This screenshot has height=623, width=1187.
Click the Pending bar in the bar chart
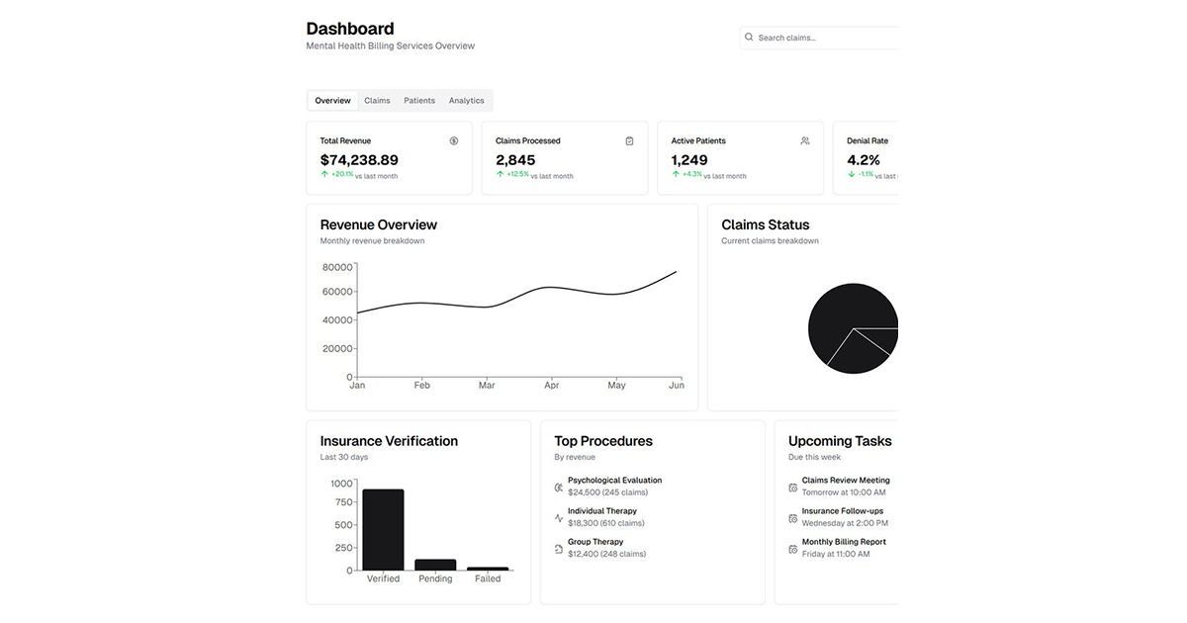(x=435, y=565)
